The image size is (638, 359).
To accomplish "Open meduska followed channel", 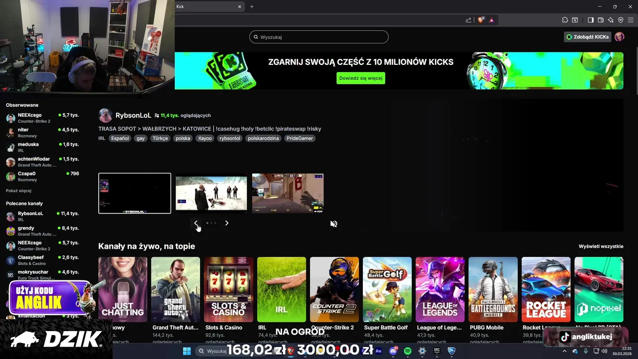I will point(43,147).
